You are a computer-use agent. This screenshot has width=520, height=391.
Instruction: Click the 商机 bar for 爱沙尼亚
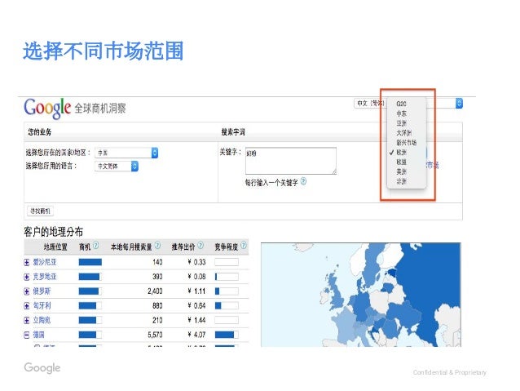tap(90, 262)
